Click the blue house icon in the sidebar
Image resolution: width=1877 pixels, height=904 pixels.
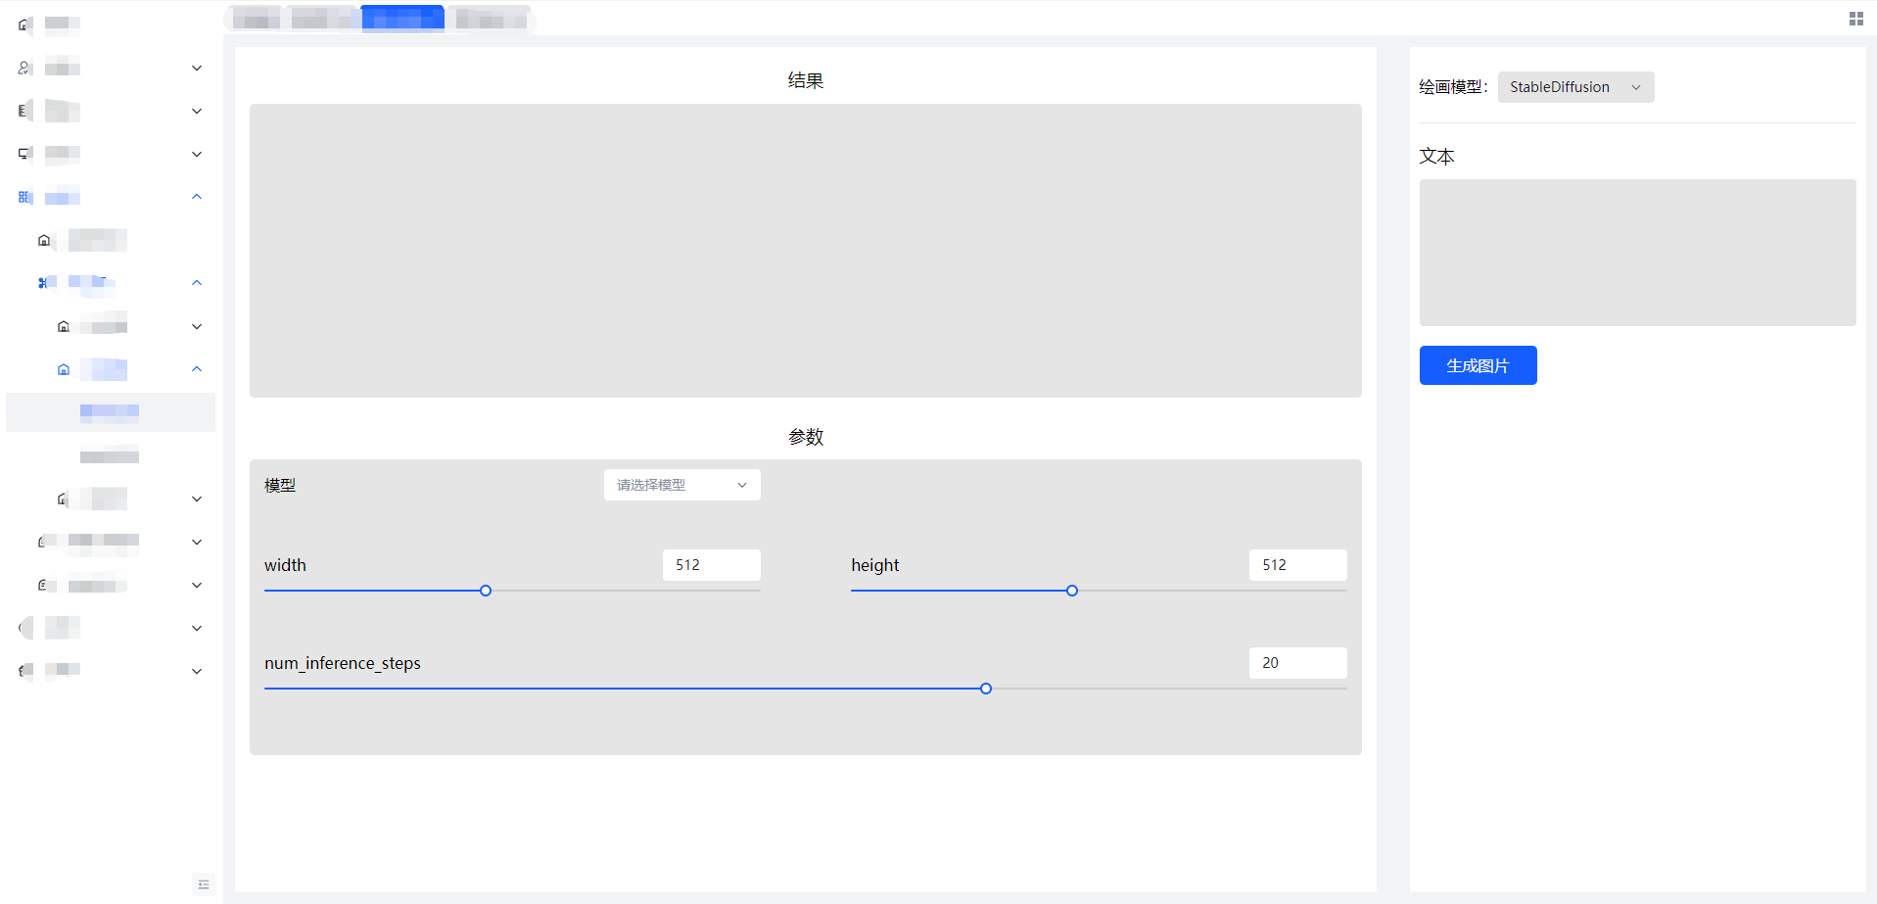coord(64,369)
